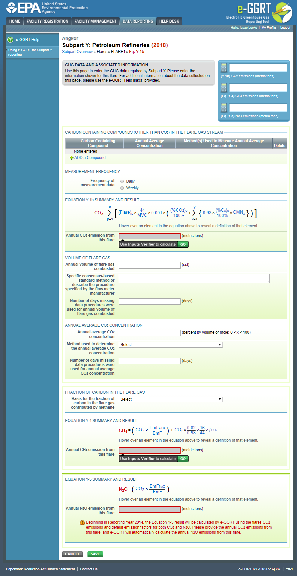Click calculator icon next to Y-1b CO2 emissions
This screenshot has height=576, width=297.
coord(224,68)
